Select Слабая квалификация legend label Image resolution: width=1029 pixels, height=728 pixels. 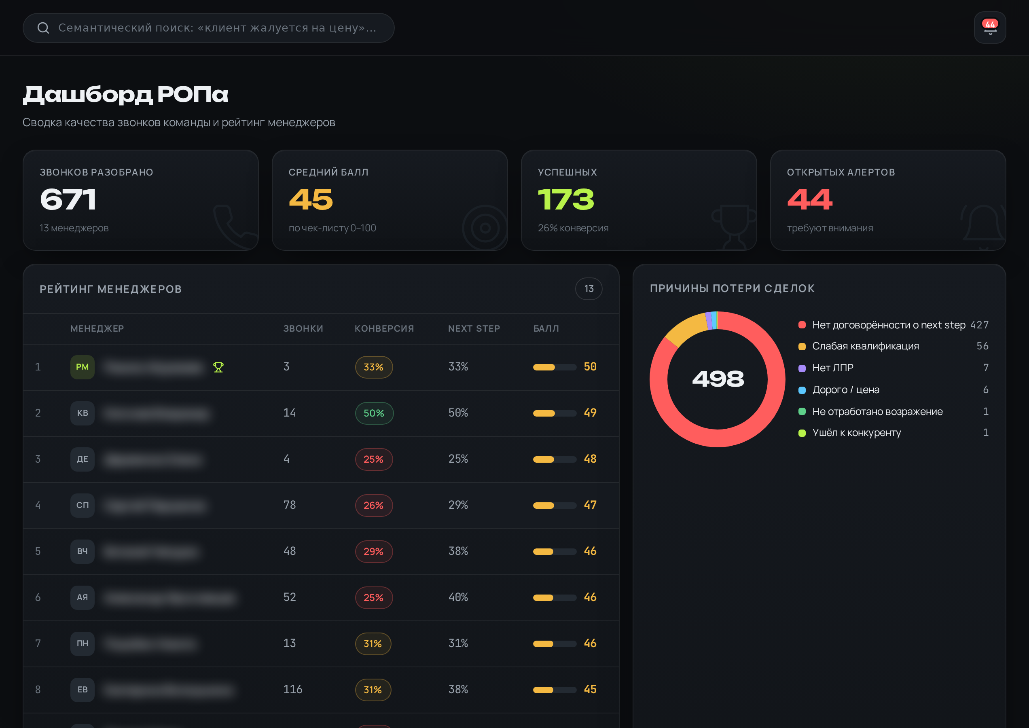[865, 346]
